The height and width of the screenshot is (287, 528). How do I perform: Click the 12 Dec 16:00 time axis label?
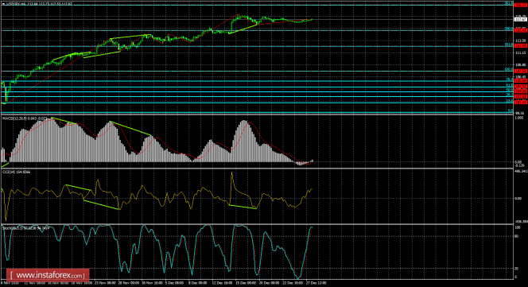coord(222,283)
